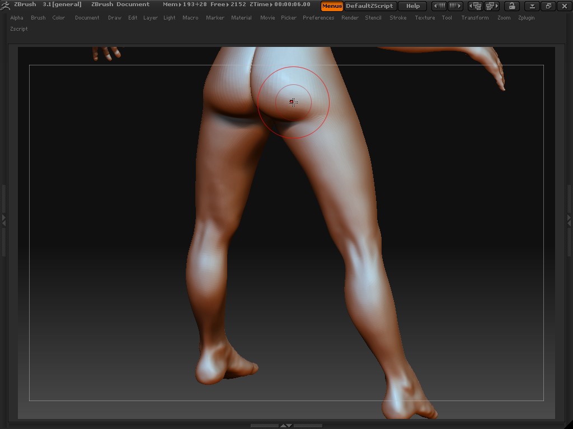The height and width of the screenshot is (429, 573).
Task: Open the Preferences menu
Action: [318, 17]
